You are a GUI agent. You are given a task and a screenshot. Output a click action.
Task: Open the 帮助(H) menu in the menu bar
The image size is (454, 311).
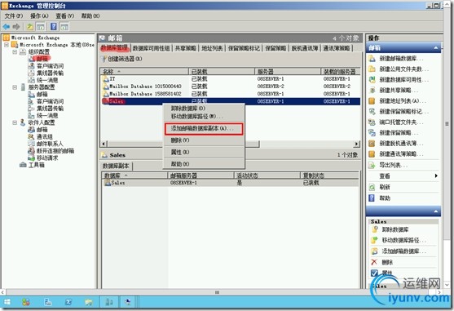coord(90,16)
